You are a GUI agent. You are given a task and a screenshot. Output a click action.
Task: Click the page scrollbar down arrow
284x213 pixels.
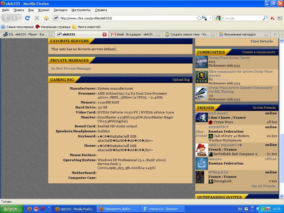(282, 196)
